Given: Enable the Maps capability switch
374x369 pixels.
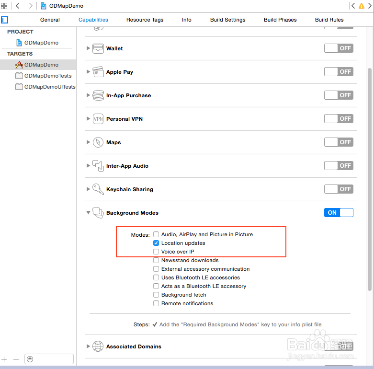Looking at the screenshot, I should click(339, 142).
